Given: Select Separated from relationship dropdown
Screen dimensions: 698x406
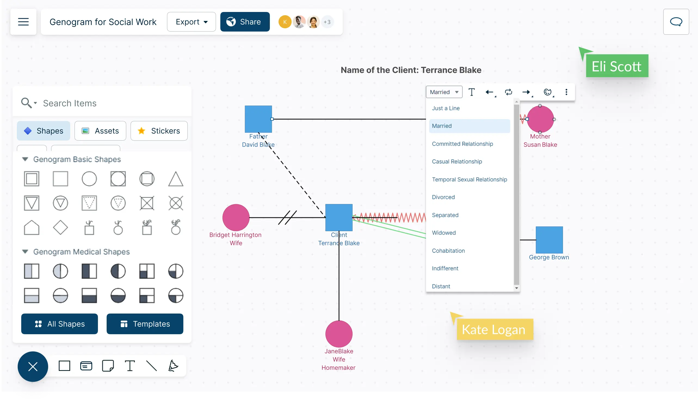Looking at the screenshot, I should click(445, 215).
